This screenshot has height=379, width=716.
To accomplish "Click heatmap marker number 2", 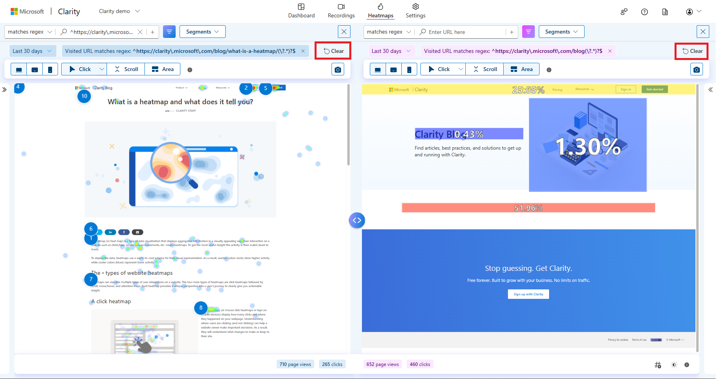I will pos(246,88).
